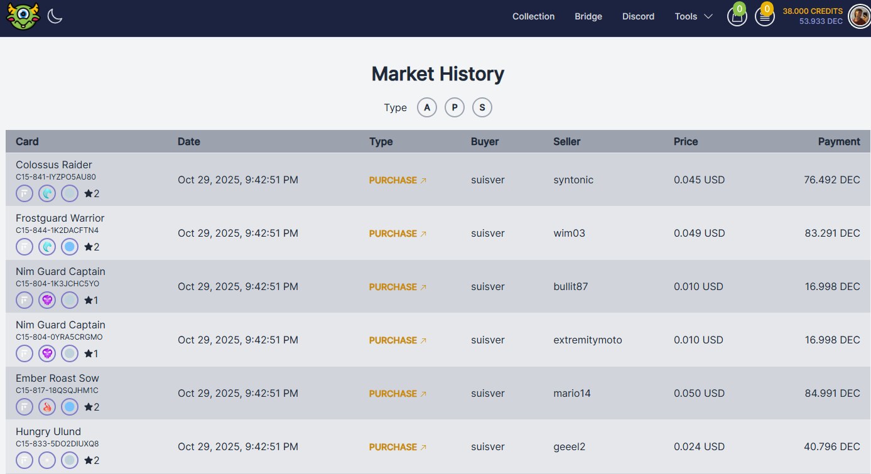The width and height of the screenshot is (871, 474).
Task: Click the death skull icon on first Nim Guard Captain
Action: pyautogui.click(x=47, y=300)
